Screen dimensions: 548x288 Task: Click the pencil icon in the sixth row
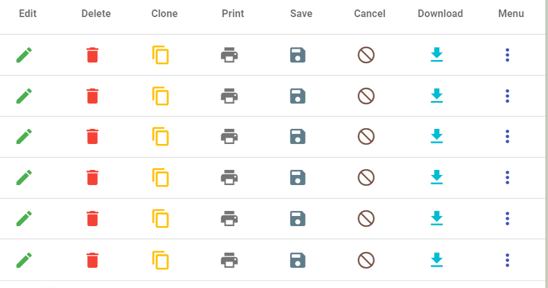(x=24, y=260)
